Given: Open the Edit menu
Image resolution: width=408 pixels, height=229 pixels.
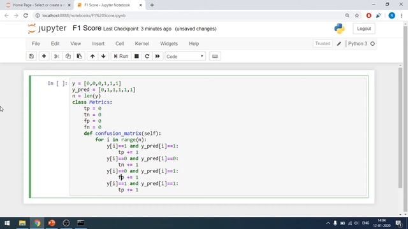Looking at the screenshot, I should coord(55,44).
